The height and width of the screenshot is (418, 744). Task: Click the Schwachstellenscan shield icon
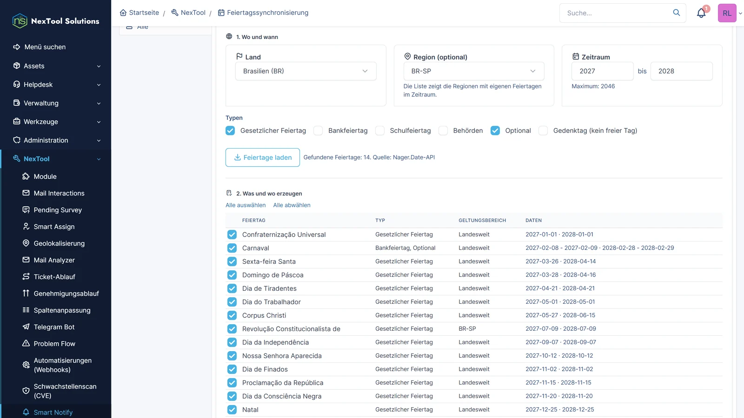click(26, 391)
